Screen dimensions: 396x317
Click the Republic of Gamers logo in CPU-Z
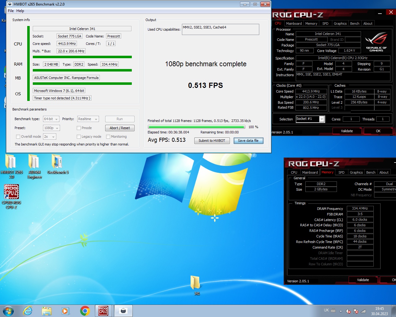pos(376,41)
